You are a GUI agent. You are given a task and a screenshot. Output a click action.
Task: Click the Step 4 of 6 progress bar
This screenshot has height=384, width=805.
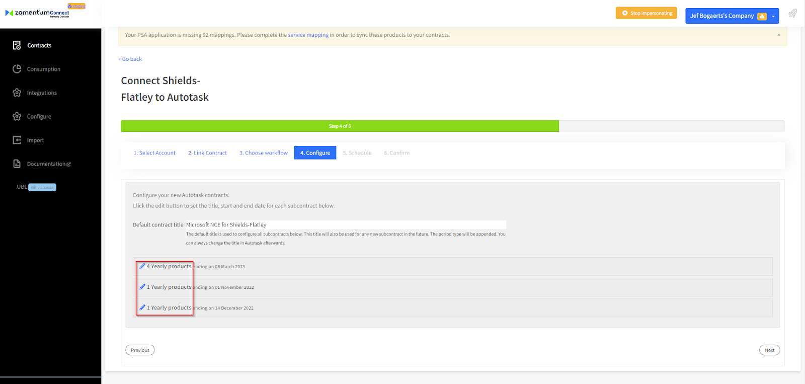(x=340, y=126)
